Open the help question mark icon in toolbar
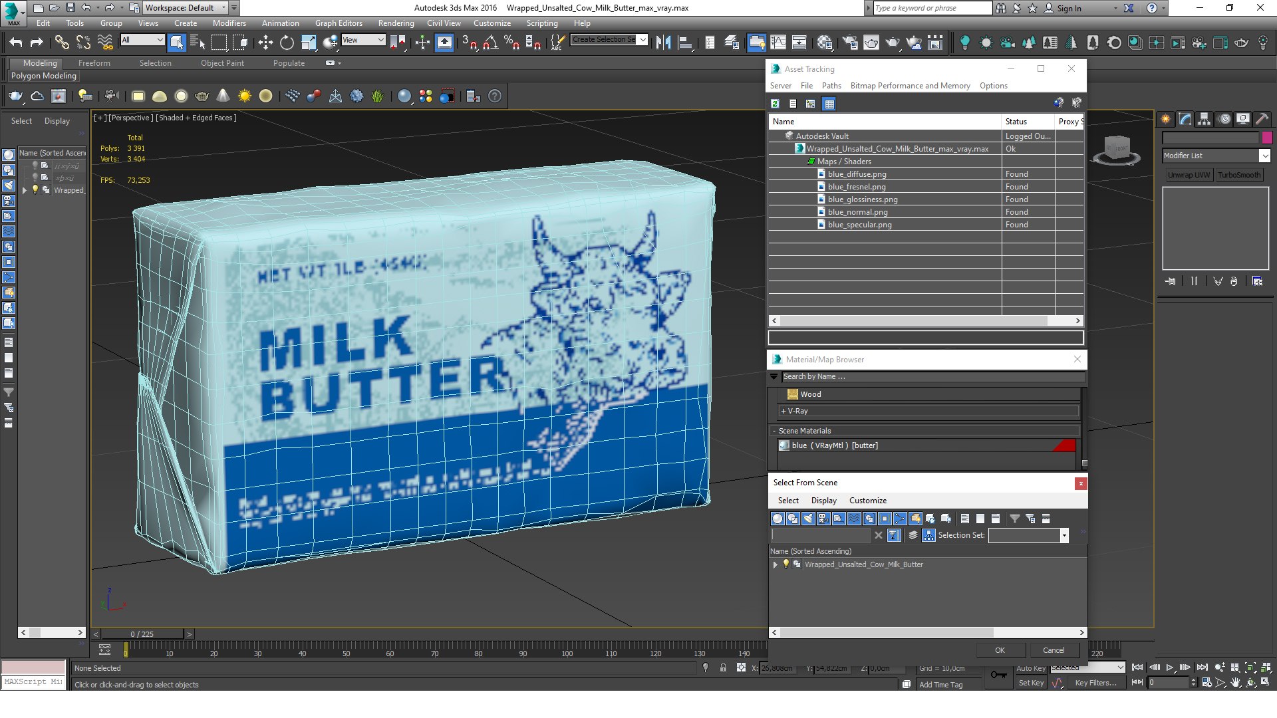 pyautogui.click(x=495, y=96)
